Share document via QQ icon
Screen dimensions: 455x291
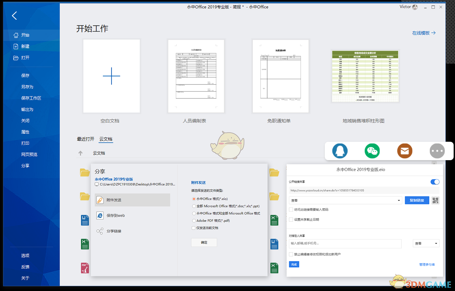pos(339,151)
